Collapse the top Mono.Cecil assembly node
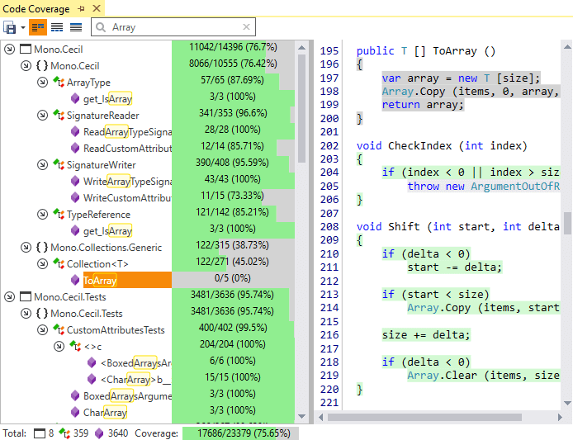 coord(9,50)
